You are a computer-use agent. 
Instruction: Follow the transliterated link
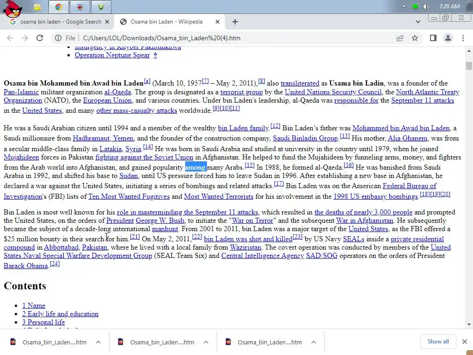[x=300, y=83]
